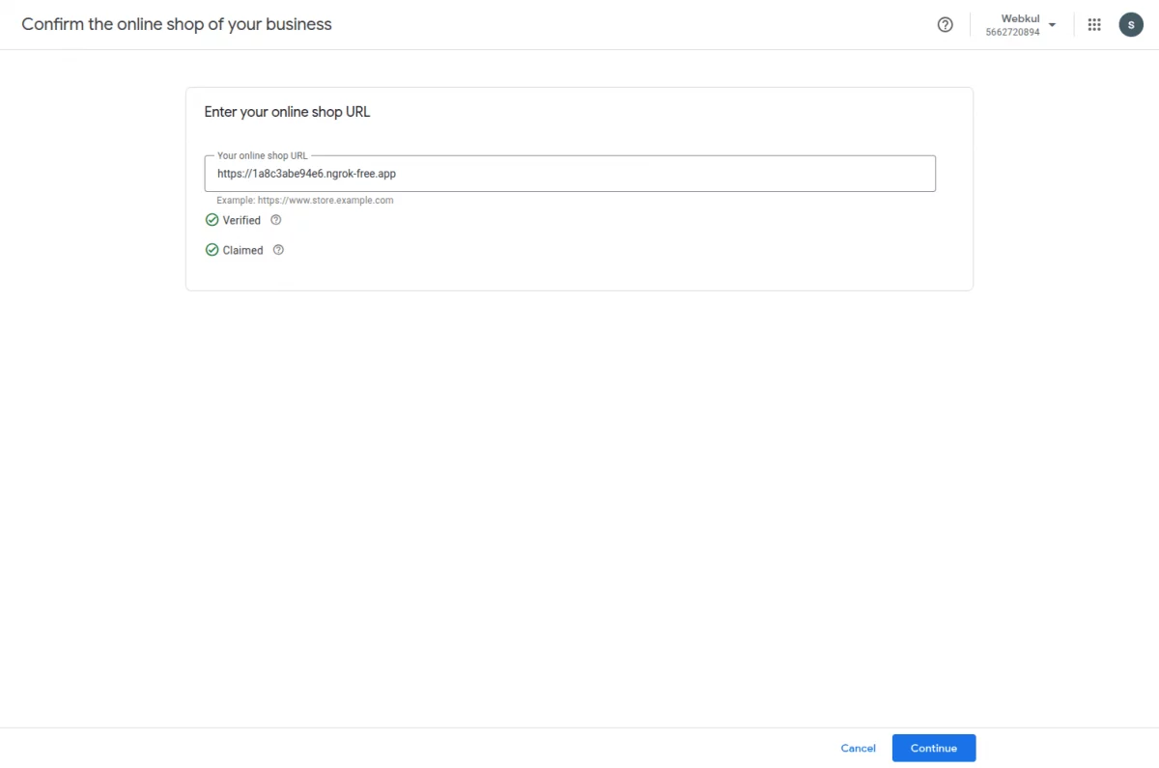
Task: Open the help tooltip beside Verified
Action: (276, 220)
